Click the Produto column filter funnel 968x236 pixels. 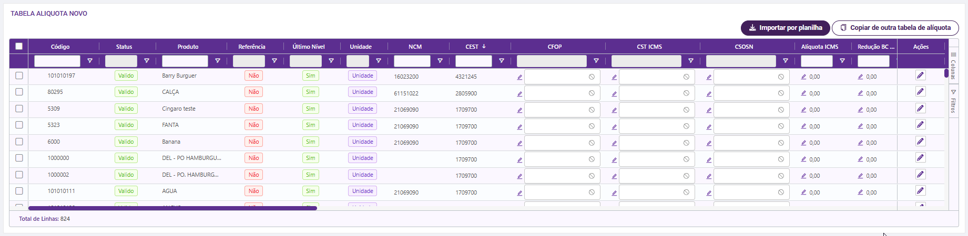pyautogui.click(x=218, y=61)
